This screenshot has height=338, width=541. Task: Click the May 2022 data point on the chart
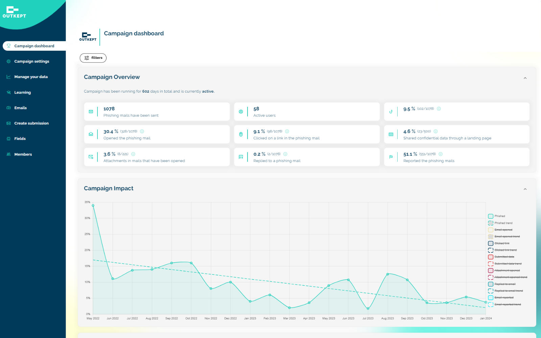pos(93,206)
